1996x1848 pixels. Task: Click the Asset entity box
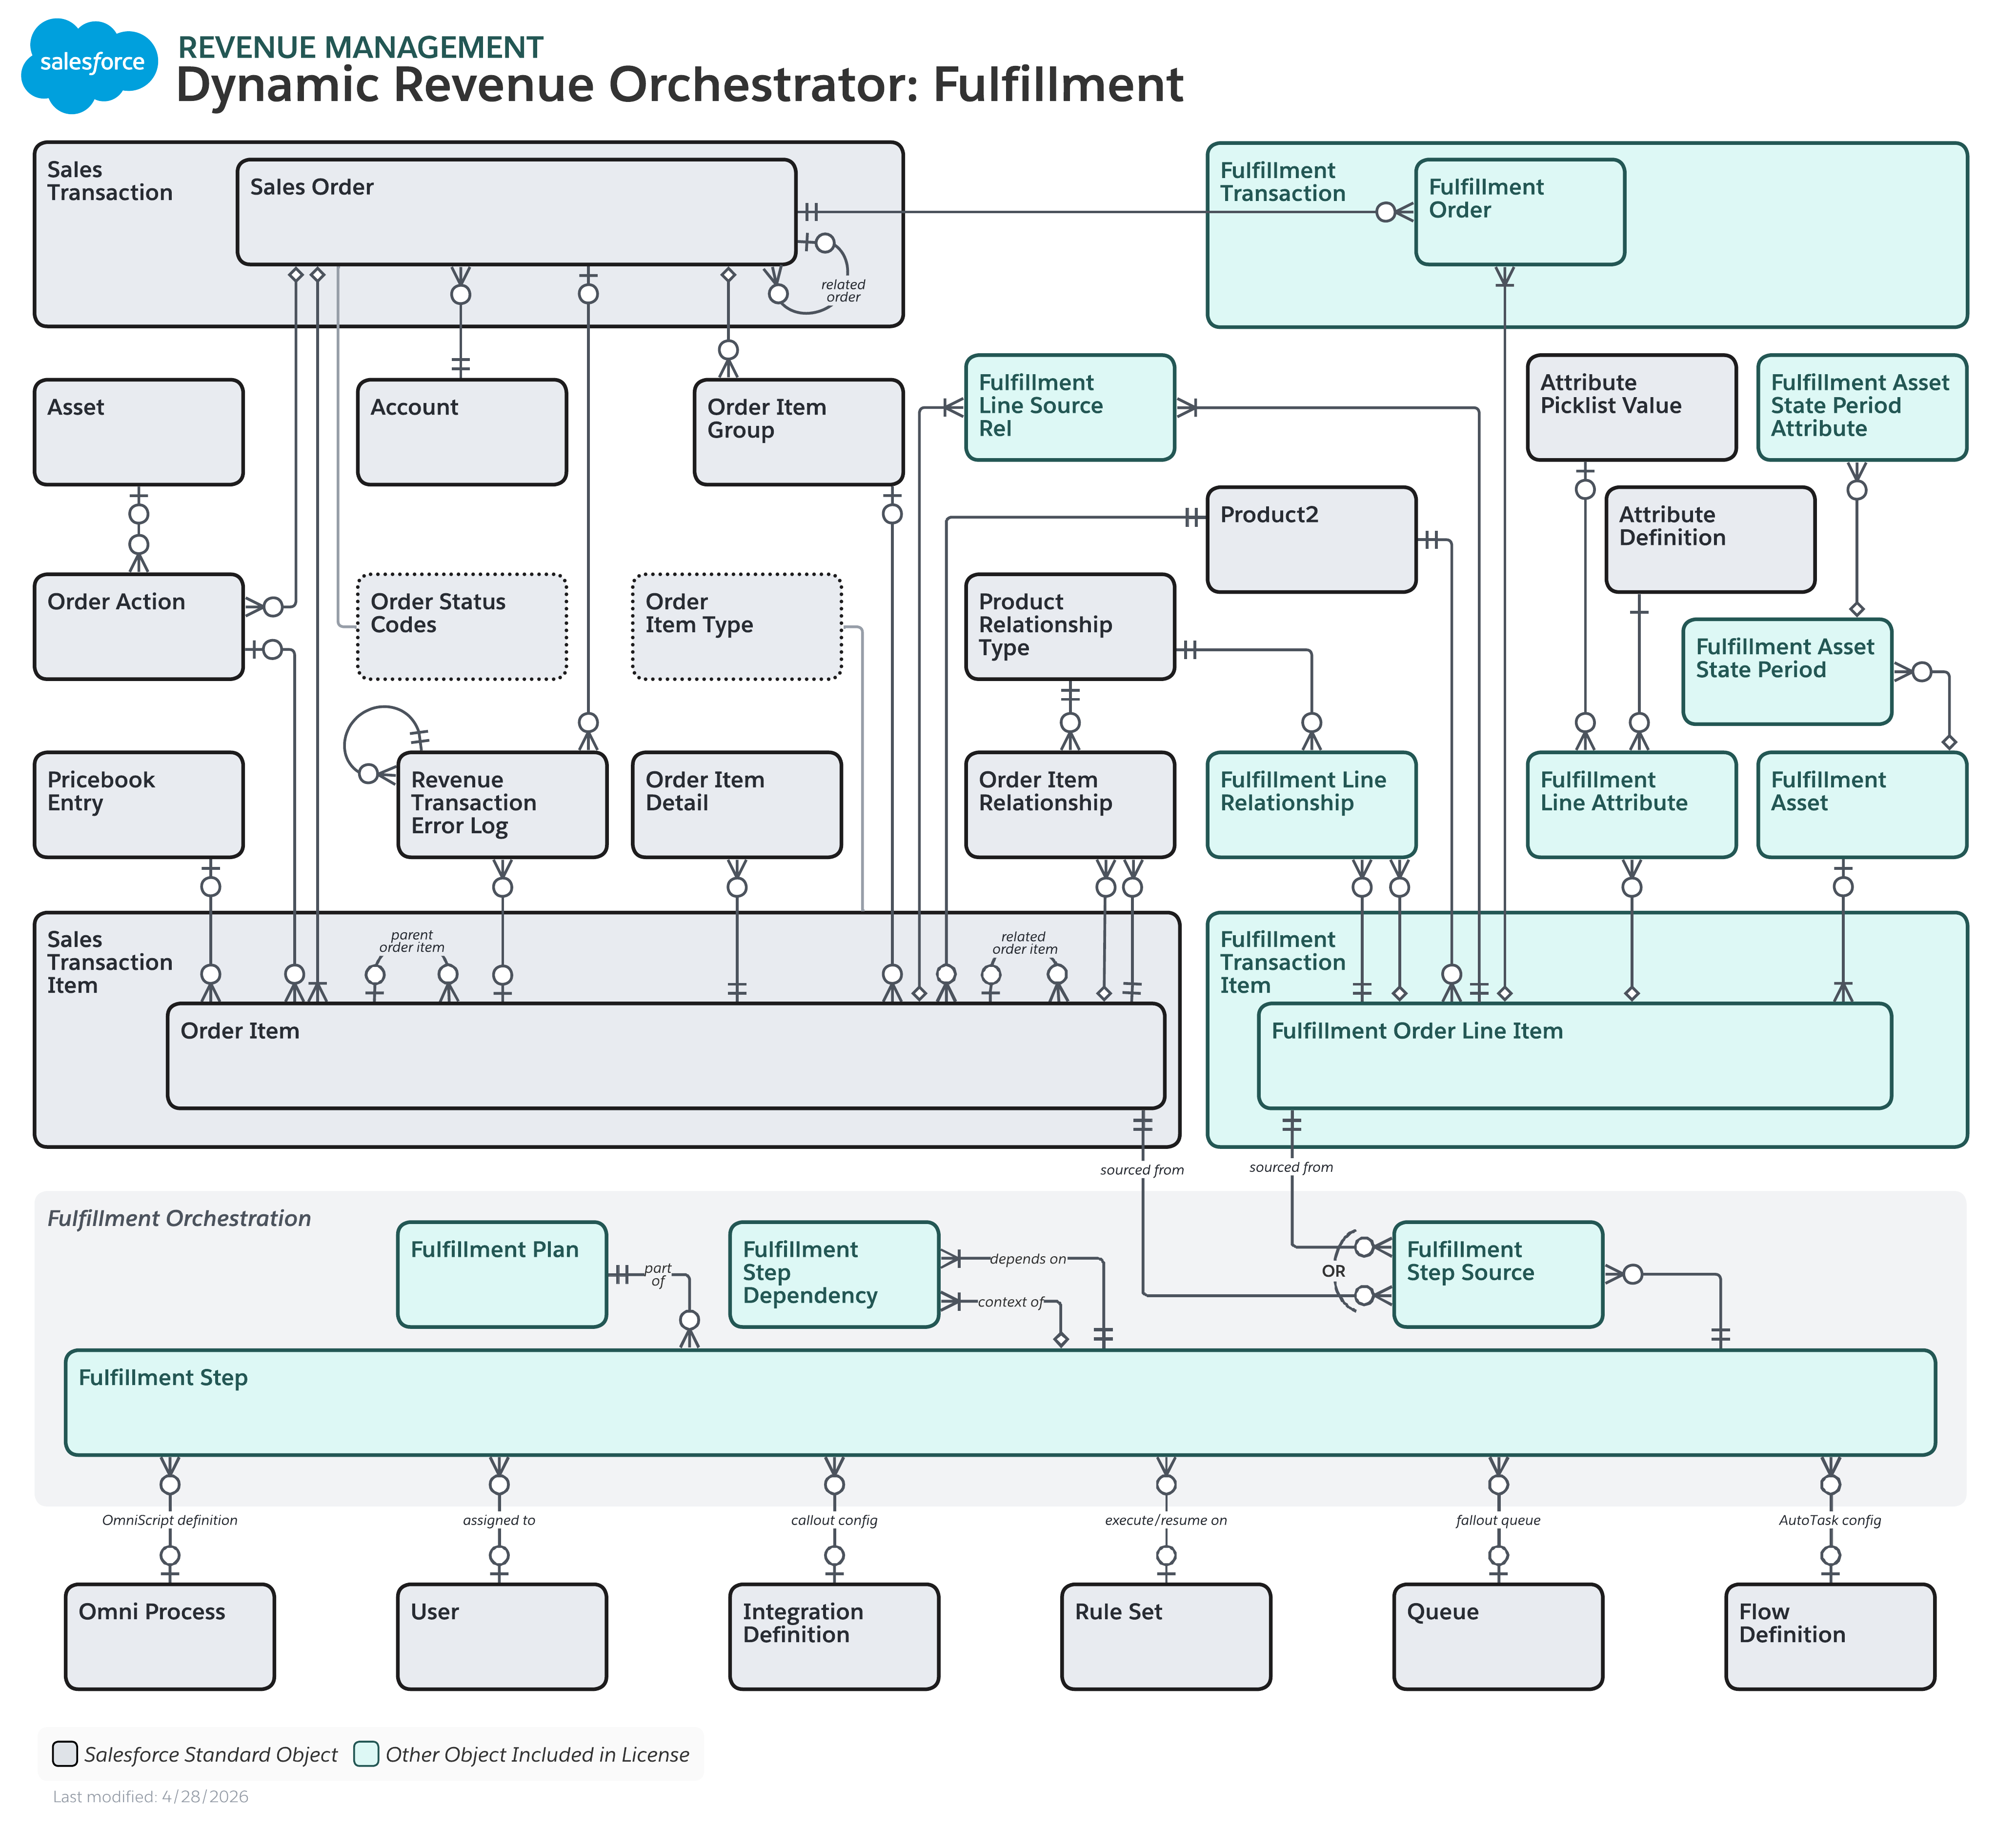coord(139,432)
